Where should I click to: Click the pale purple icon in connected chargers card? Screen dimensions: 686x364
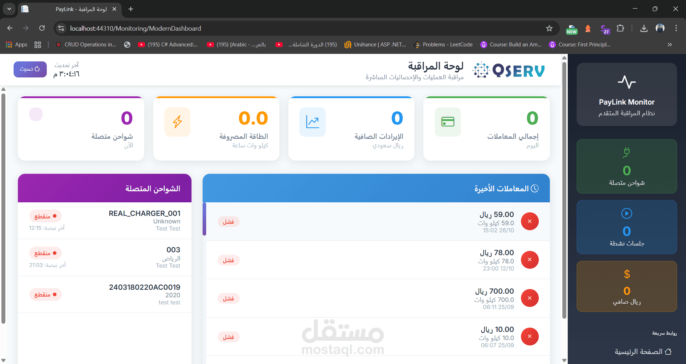[x=36, y=114]
